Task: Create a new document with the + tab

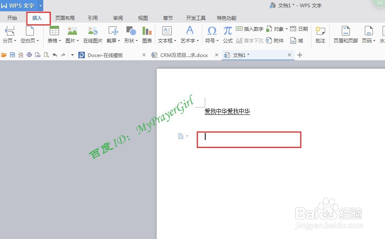Action: tap(299, 55)
